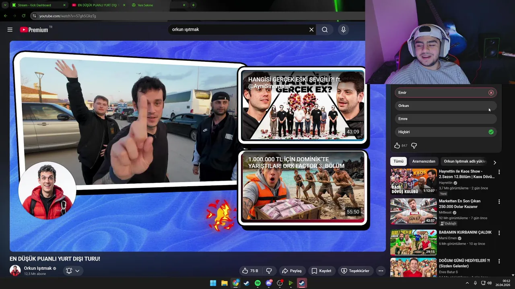Click the end-screen channel avatar in red jacket
The width and height of the screenshot is (515, 289).
point(47,191)
